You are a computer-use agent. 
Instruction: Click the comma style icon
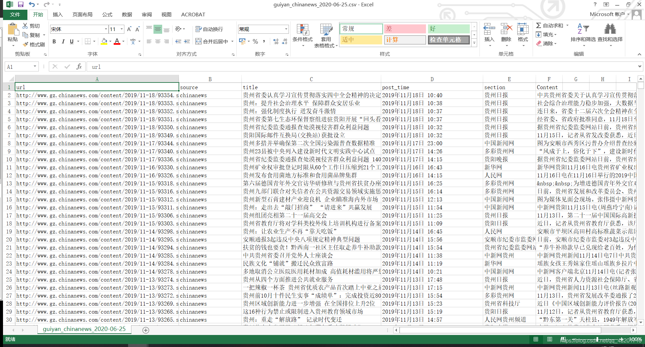tap(264, 41)
